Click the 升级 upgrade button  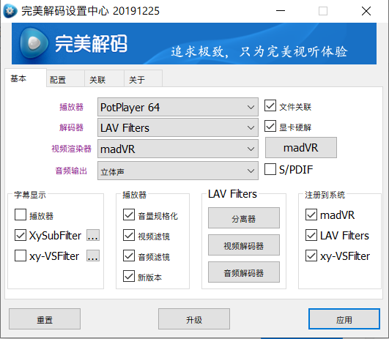coord(194,319)
